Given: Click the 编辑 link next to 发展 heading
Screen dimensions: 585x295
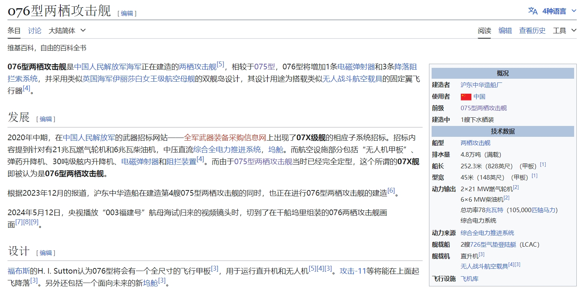Looking at the screenshot, I should click(x=46, y=119).
